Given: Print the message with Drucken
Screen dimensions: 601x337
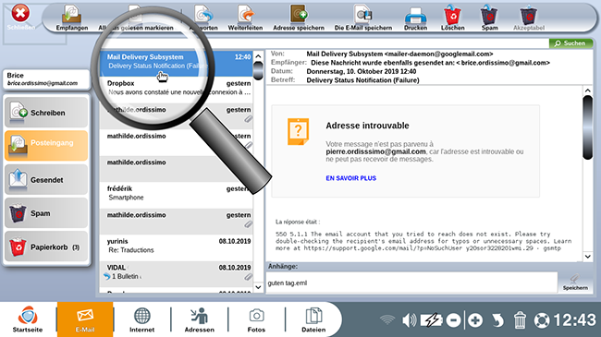Looking at the screenshot, I should coord(415,18).
